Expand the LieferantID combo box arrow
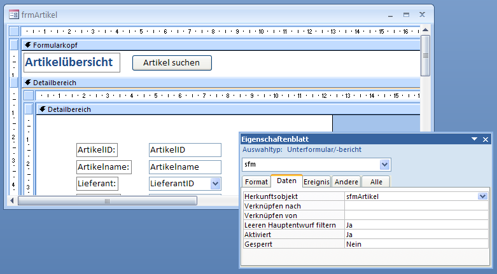The width and height of the screenshot is (497, 274). tap(215, 184)
